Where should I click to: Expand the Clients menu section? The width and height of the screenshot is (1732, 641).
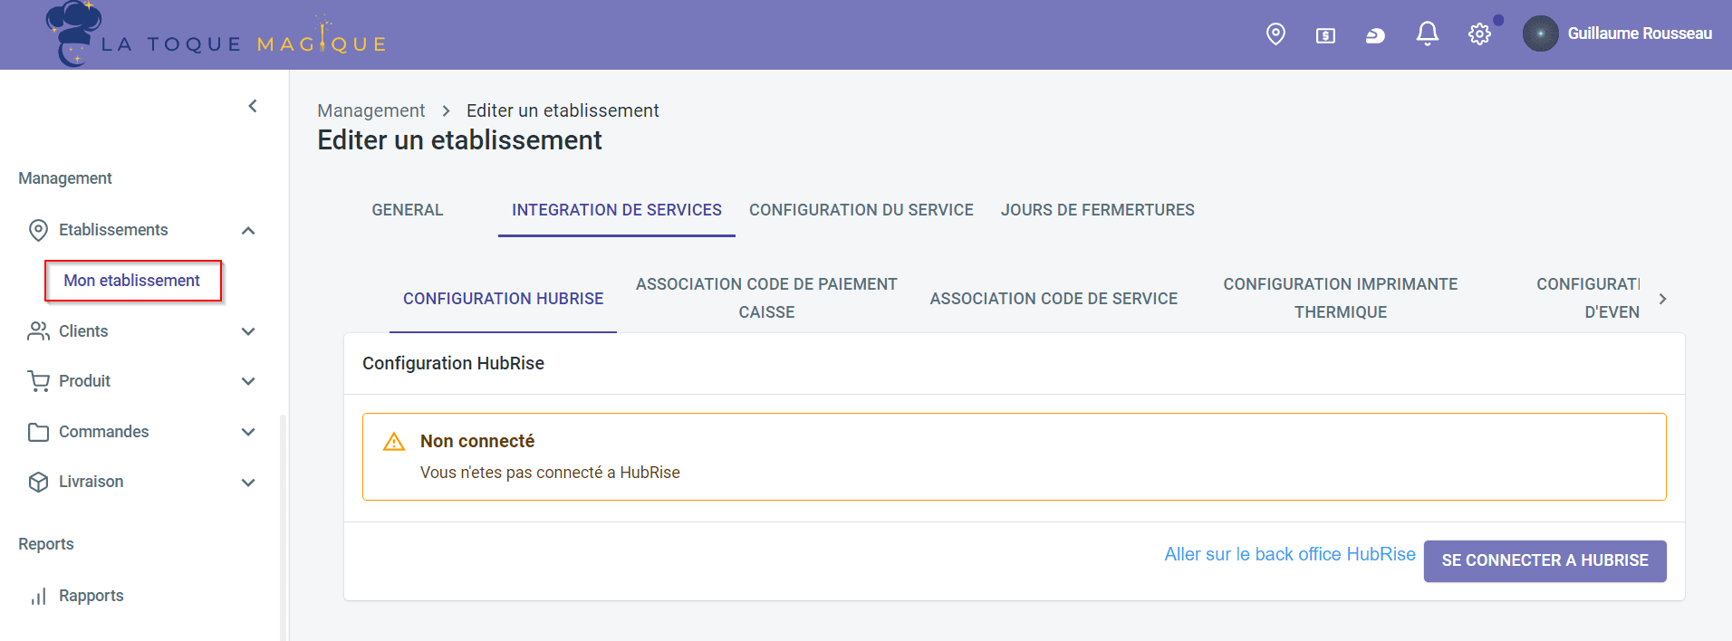click(x=248, y=331)
